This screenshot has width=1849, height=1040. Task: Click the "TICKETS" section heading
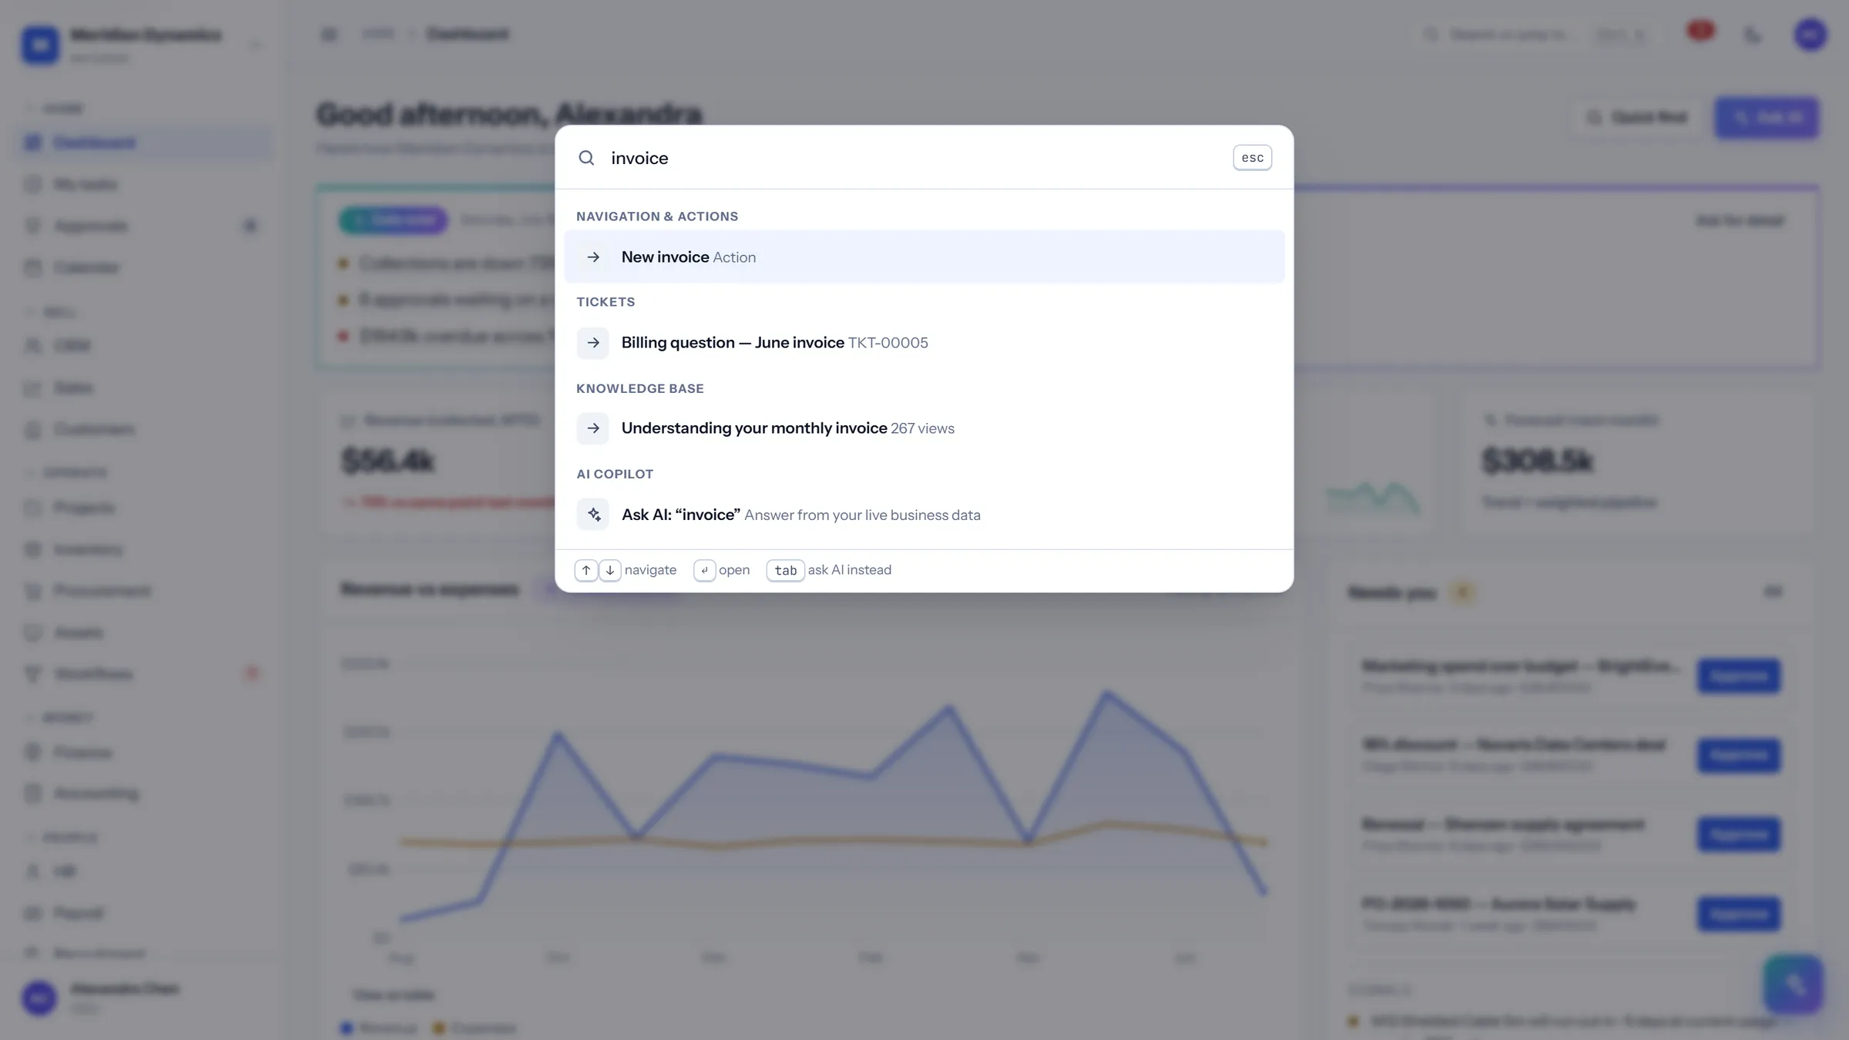coord(606,302)
